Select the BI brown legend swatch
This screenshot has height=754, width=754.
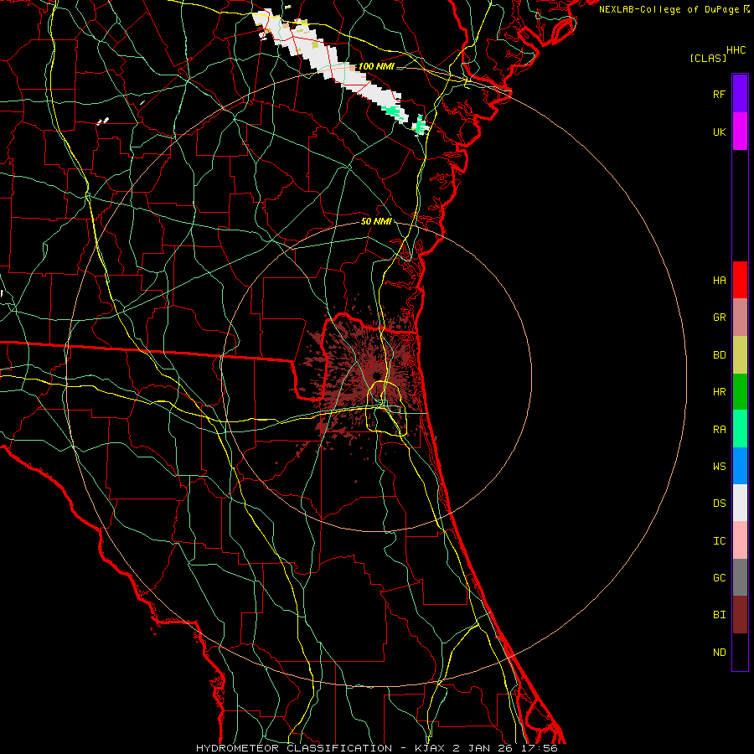[740, 615]
